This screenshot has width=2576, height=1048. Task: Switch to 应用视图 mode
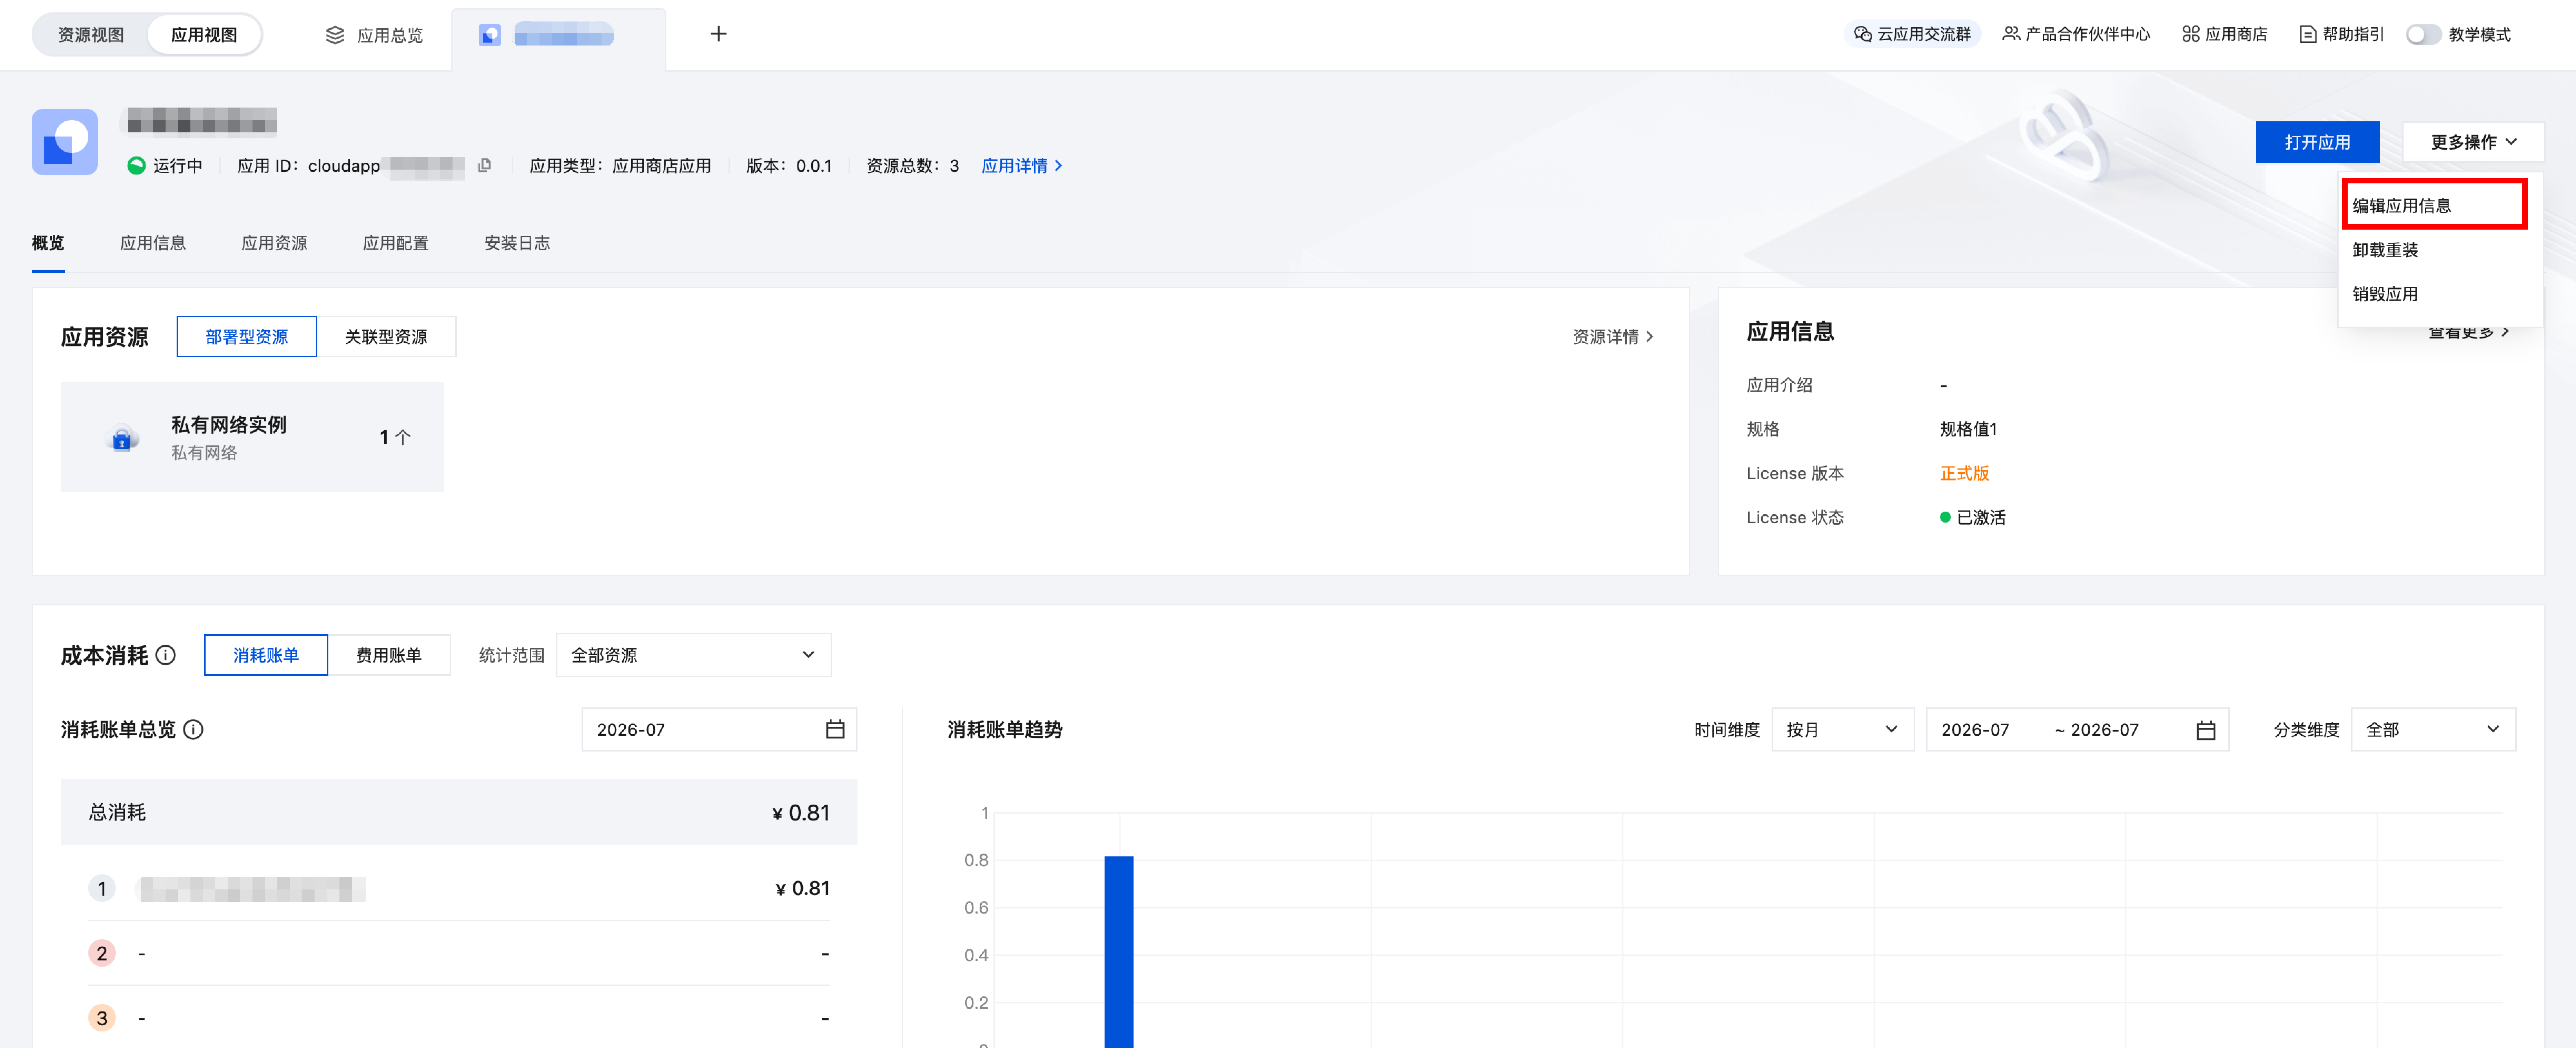point(204,35)
